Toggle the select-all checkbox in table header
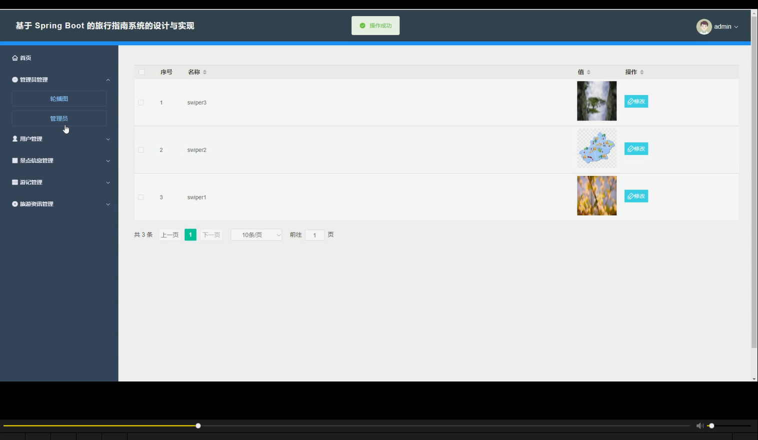Screen dimensions: 758x440 point(141,72)
